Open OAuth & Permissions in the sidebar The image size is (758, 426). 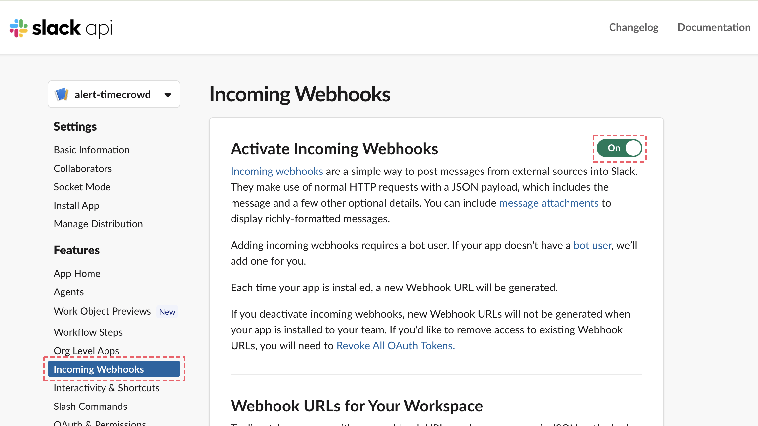click(x=100, y=423)
